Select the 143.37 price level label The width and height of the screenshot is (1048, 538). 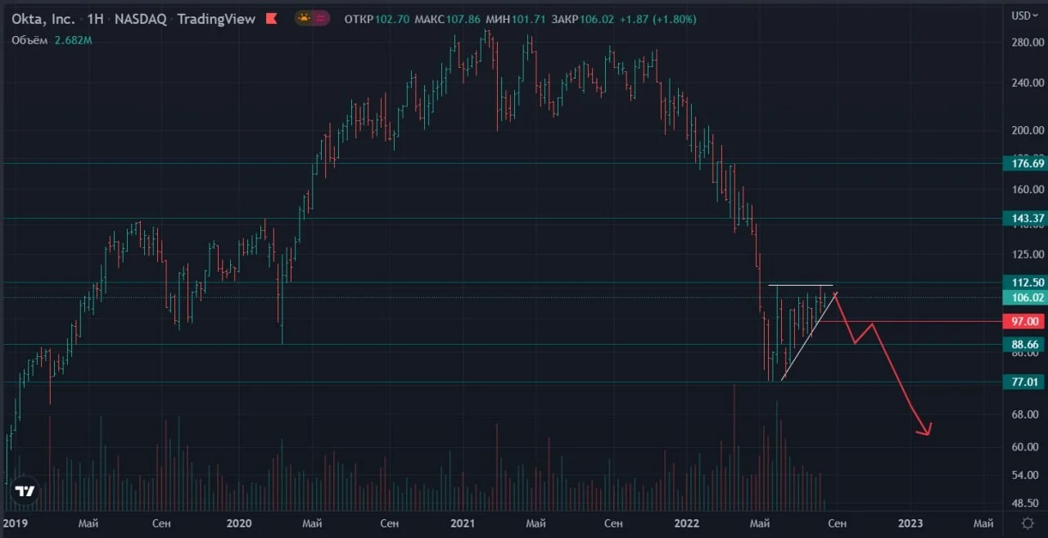point(1024,218)
